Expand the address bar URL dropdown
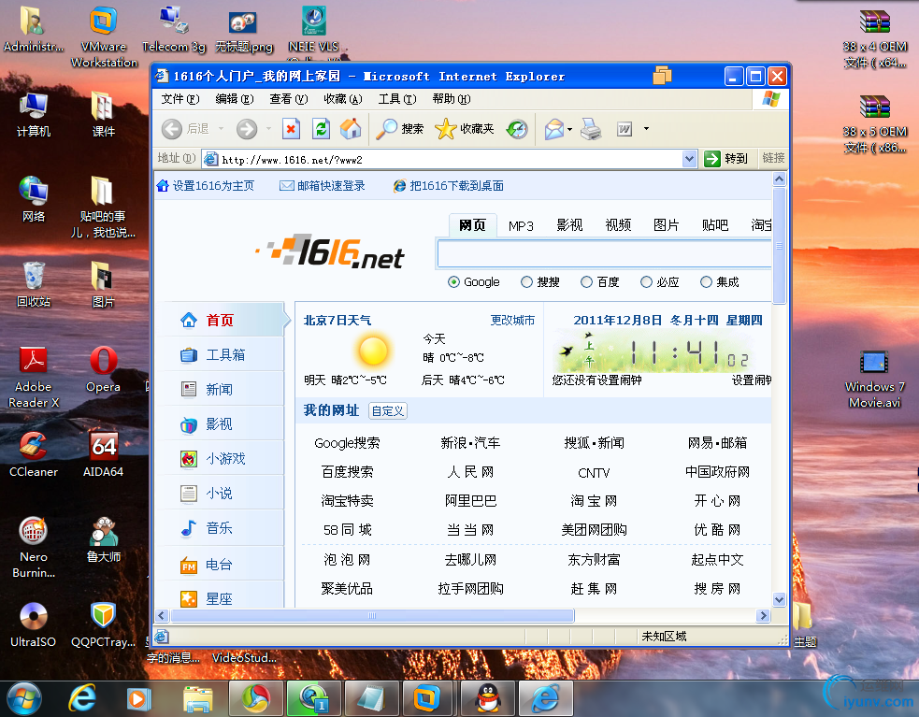Viewport: 919px width, 717px height. point(690,159)
